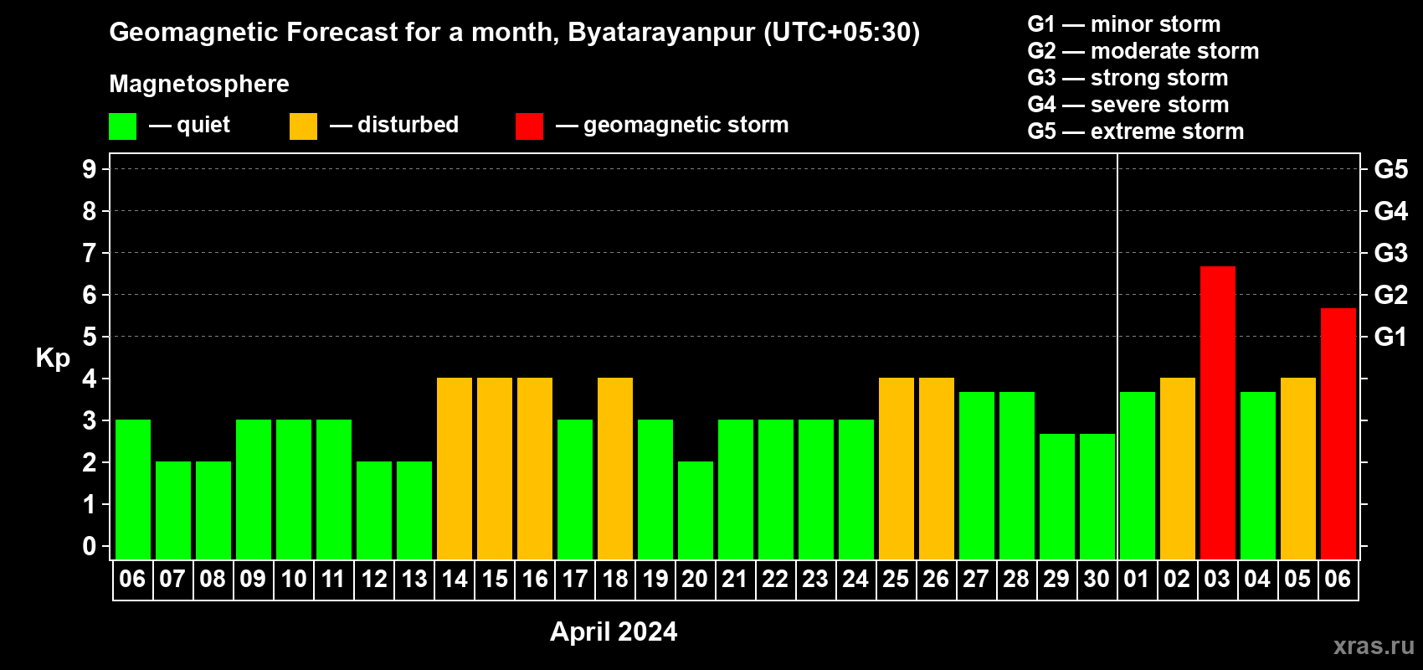Click the chart title Geomagnetic Forecast text
Image resolution: width=1423 pixels, height=670 pixels.
pos(515,33)
